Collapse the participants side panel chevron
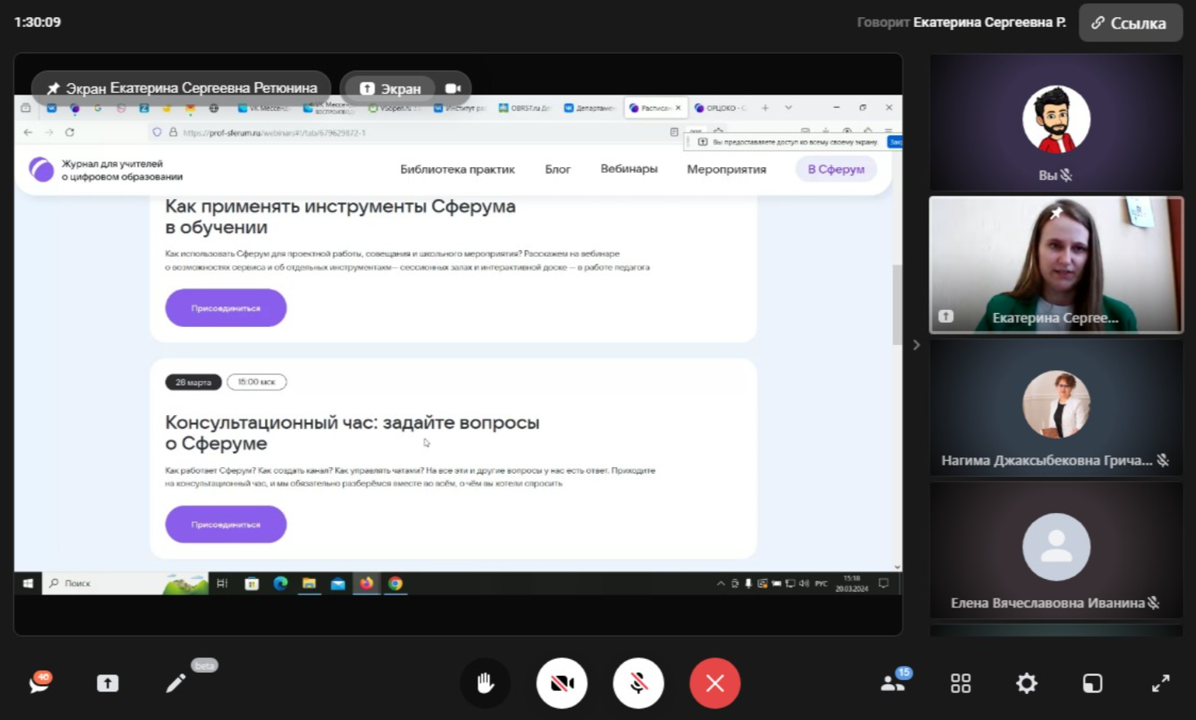This screenshot has width=1196, height=720. 916,345
